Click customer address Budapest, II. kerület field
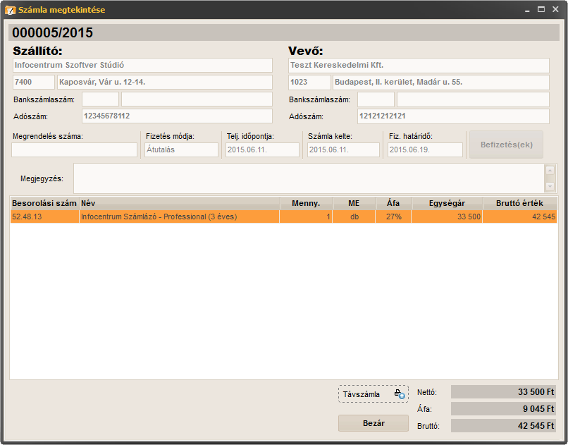This screenshot has height=445, width=568. (441, 83)
